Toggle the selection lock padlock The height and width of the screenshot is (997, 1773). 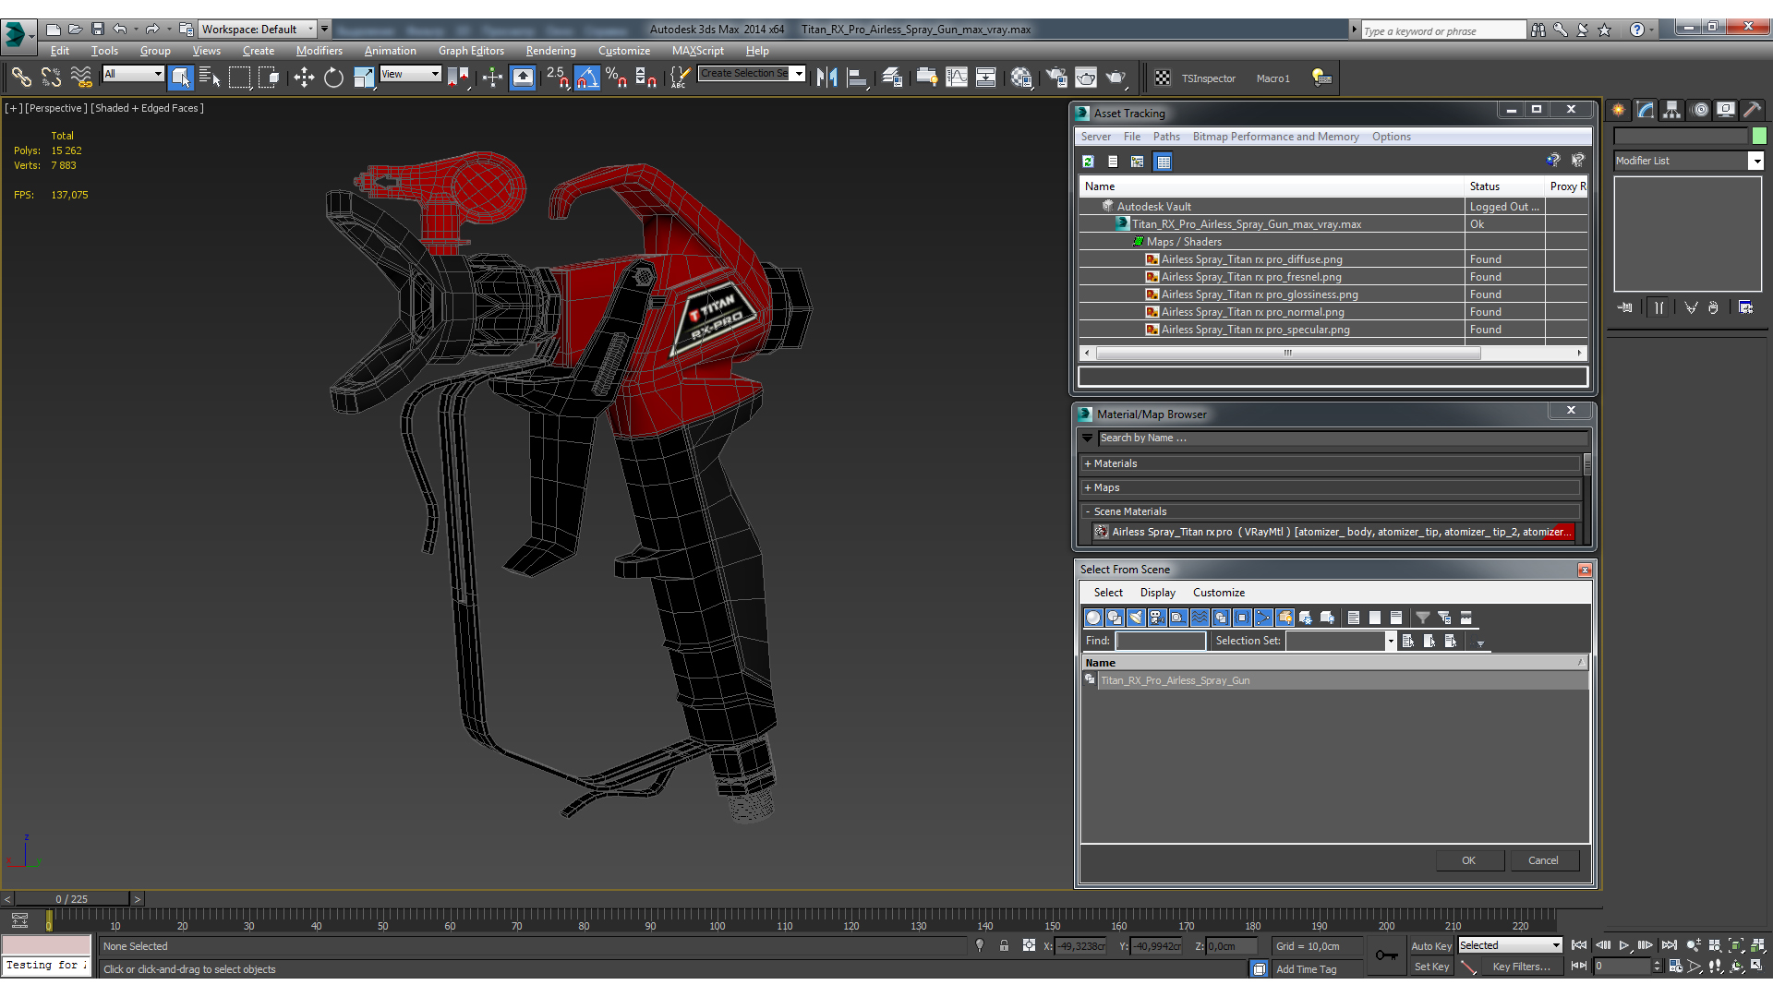tap(1004, 946)
